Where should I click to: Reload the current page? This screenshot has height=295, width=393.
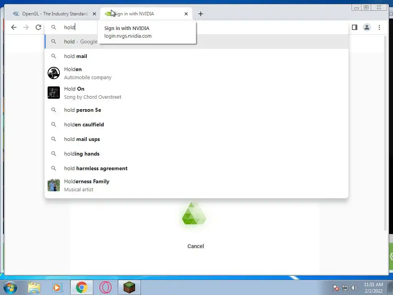tap(38, 27)
